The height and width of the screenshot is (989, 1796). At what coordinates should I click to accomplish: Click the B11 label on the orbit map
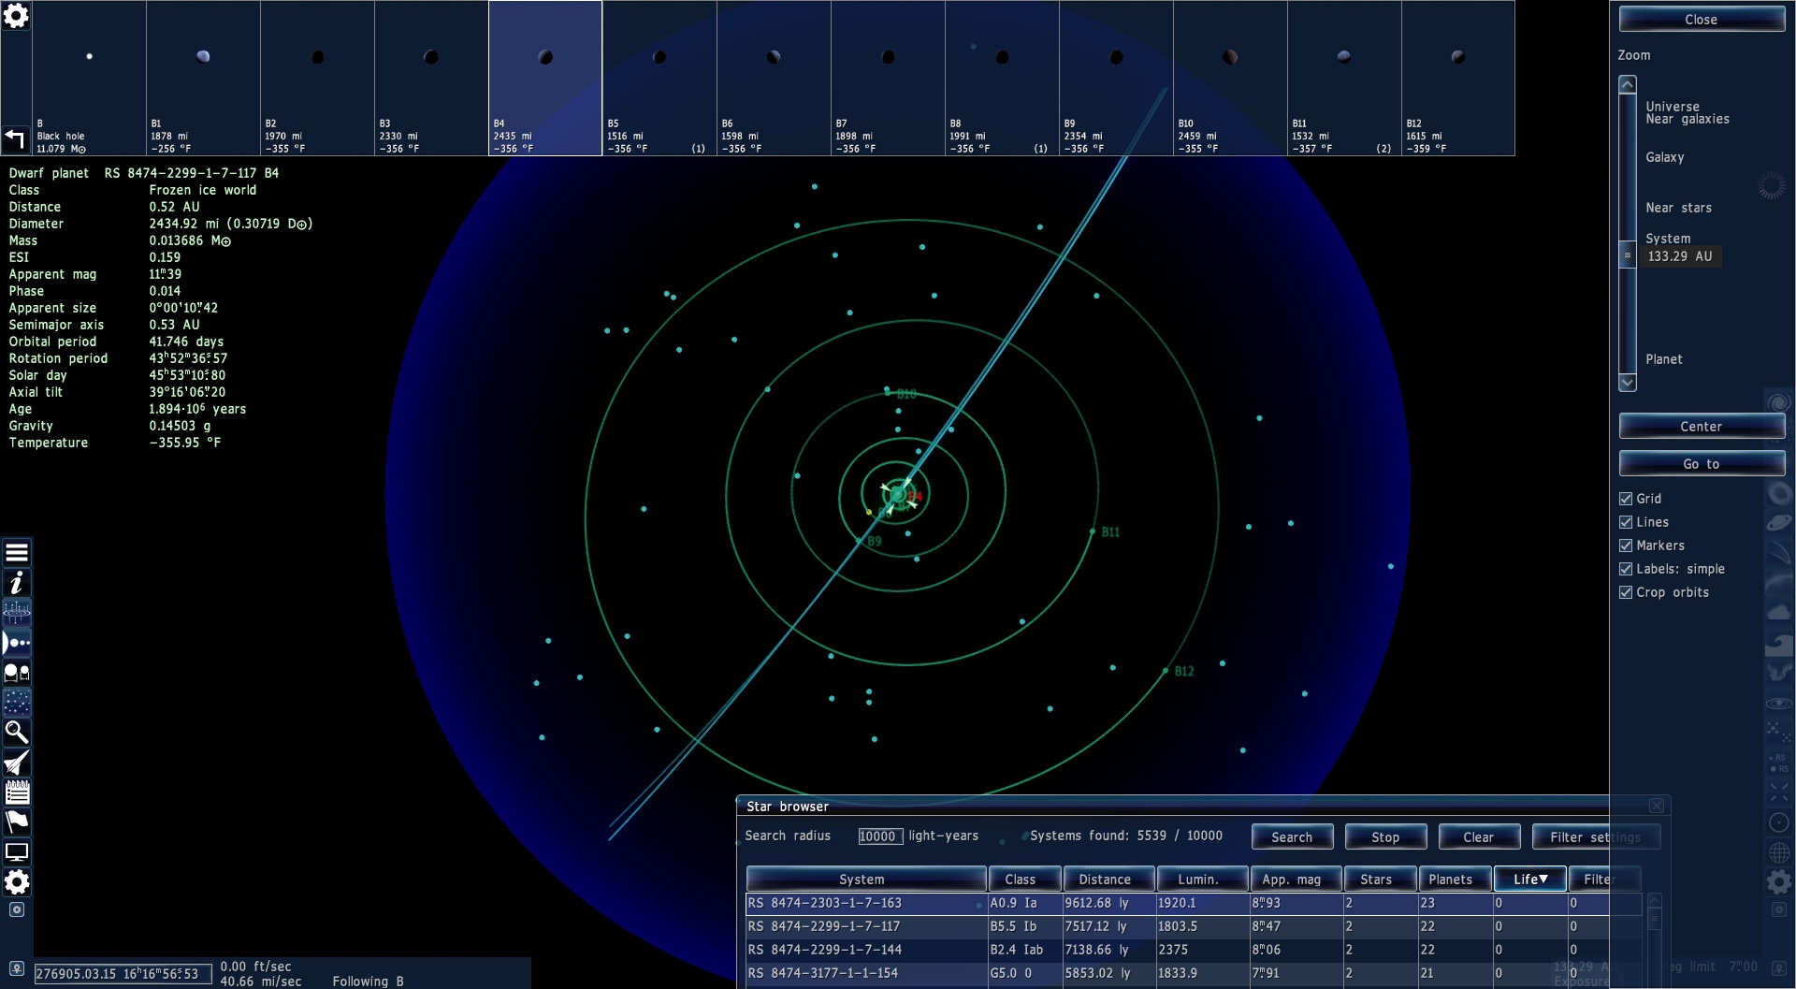pos(1110,532)
